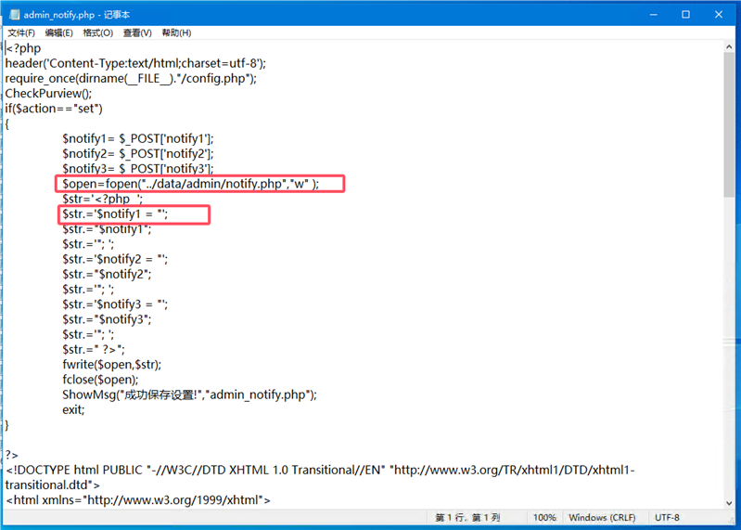The image size is (741, 530).
Task: Open the 格式(O) menu
Action: (x=98, y=32)
